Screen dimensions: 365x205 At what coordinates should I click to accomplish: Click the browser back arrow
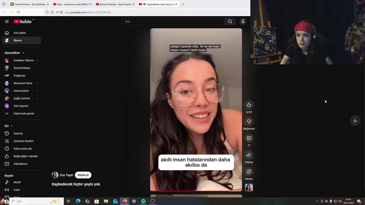5,12
